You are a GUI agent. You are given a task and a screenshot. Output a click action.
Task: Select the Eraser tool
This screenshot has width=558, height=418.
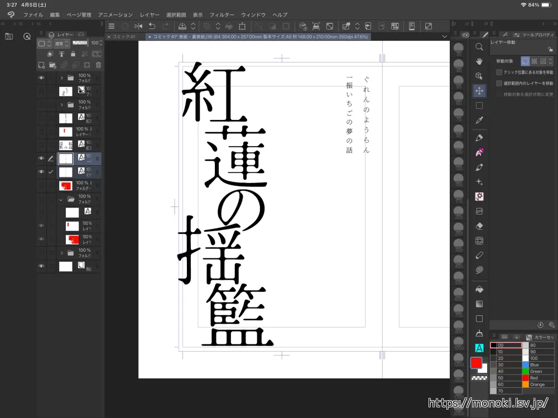[x=479, y=226]
